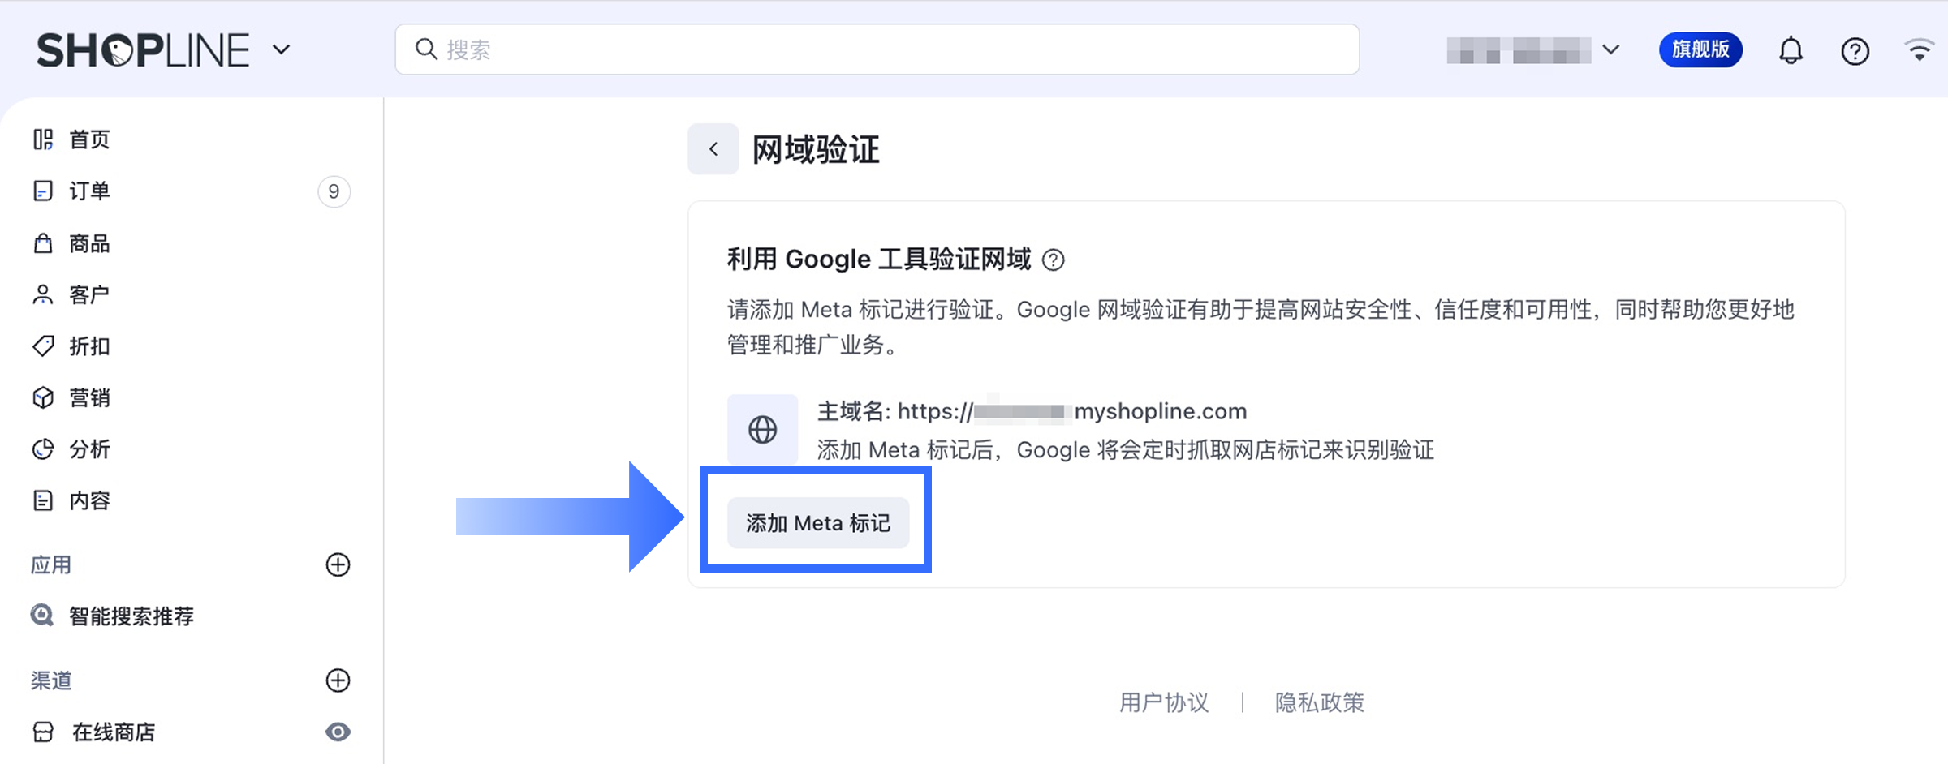Click the Wi-Fi signal icon

[x=1920, y=50]
